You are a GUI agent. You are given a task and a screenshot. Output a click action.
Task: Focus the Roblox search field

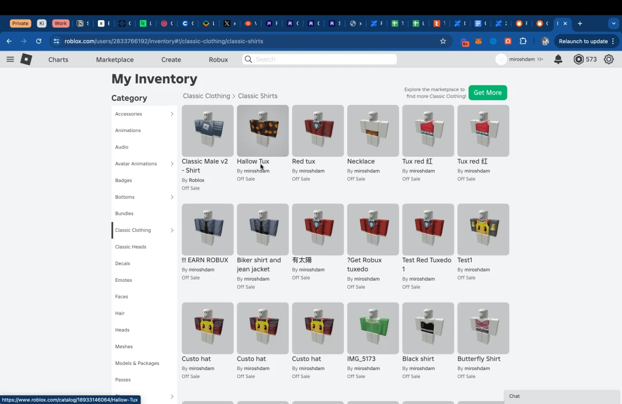click(319, 59)
